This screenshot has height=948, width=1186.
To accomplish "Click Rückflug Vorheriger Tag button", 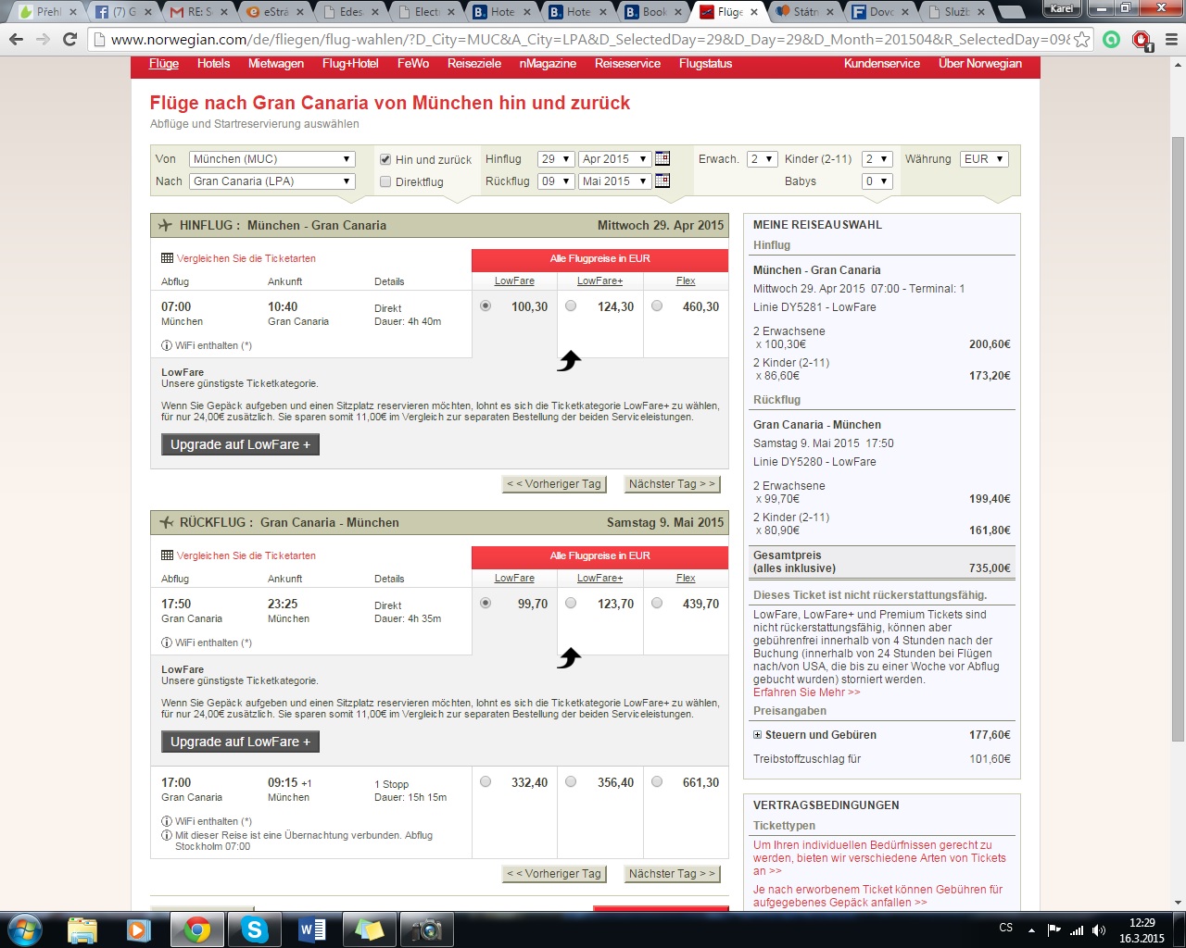I will coord(554,874).
